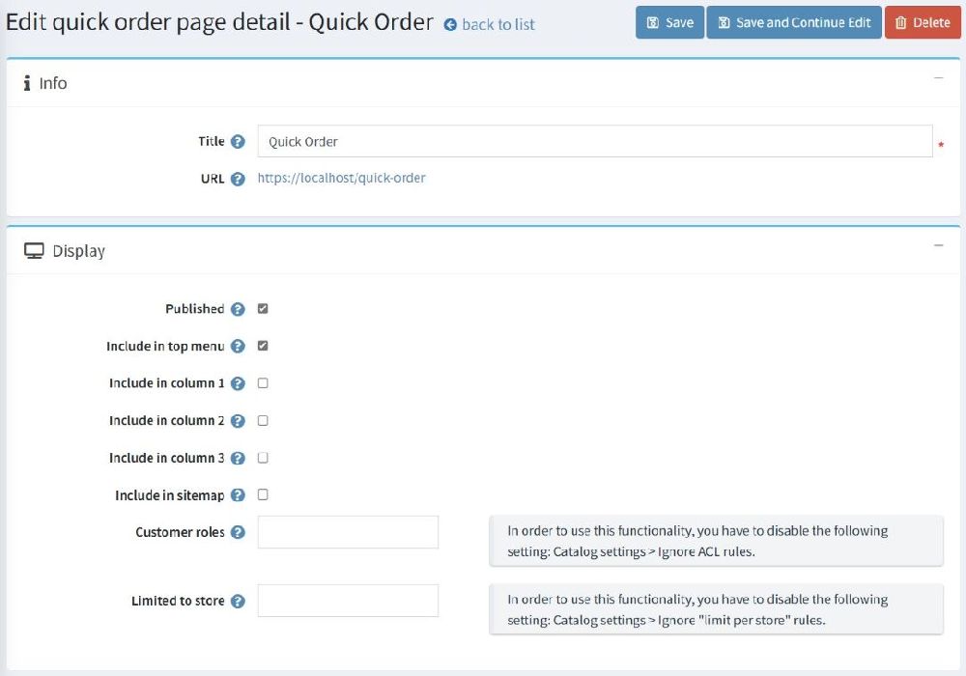Check the Include in sitemap checkbox
966x676 pixels.
click(263, 495)
